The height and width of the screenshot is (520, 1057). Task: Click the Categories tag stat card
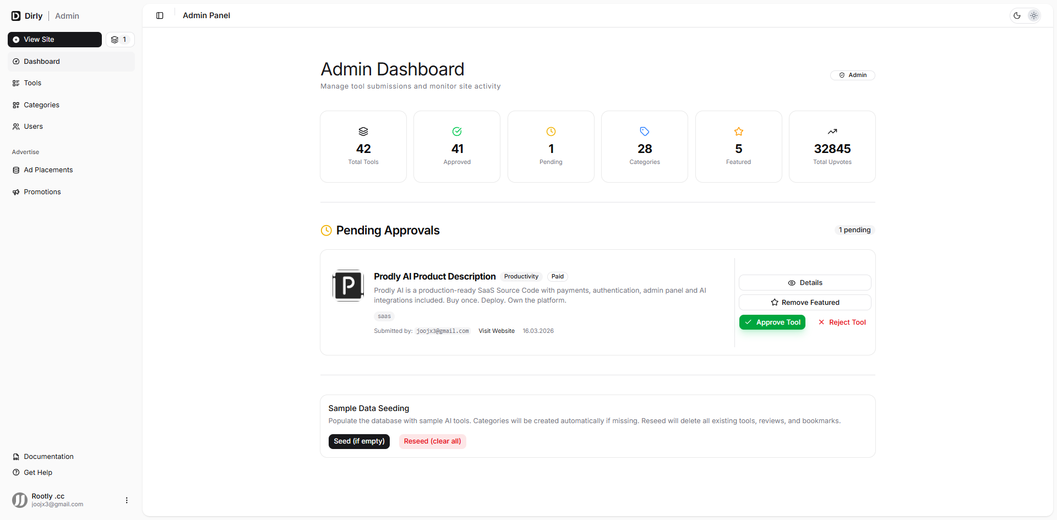point(644,146)
